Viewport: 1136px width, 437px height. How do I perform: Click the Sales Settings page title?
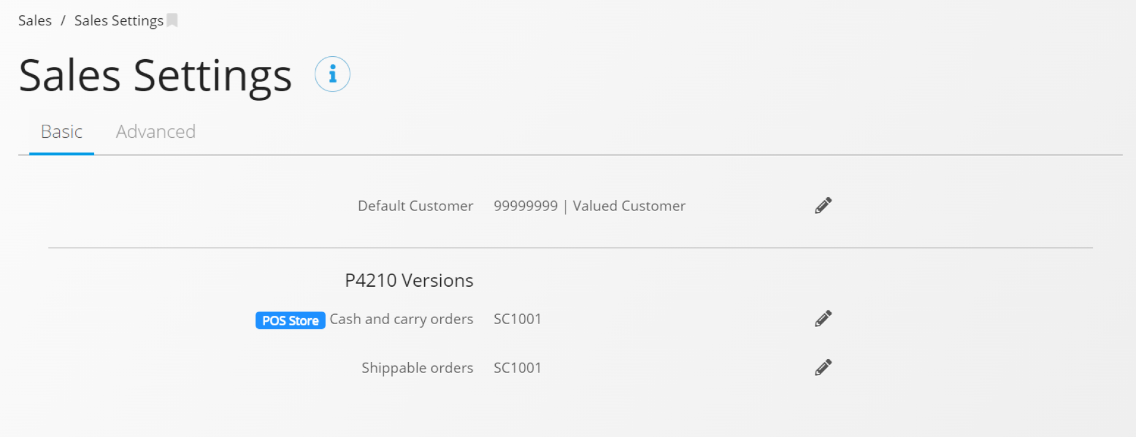(155, 76)
